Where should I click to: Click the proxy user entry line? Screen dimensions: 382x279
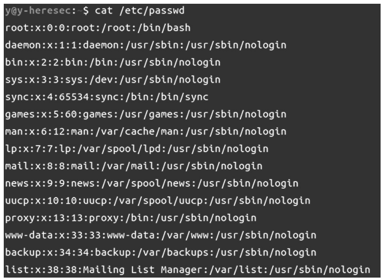click(x=130, y=218)
